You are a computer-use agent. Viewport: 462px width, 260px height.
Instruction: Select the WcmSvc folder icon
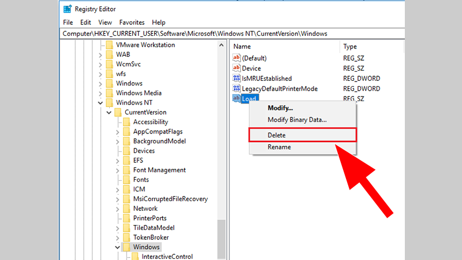tap(109, 64)
